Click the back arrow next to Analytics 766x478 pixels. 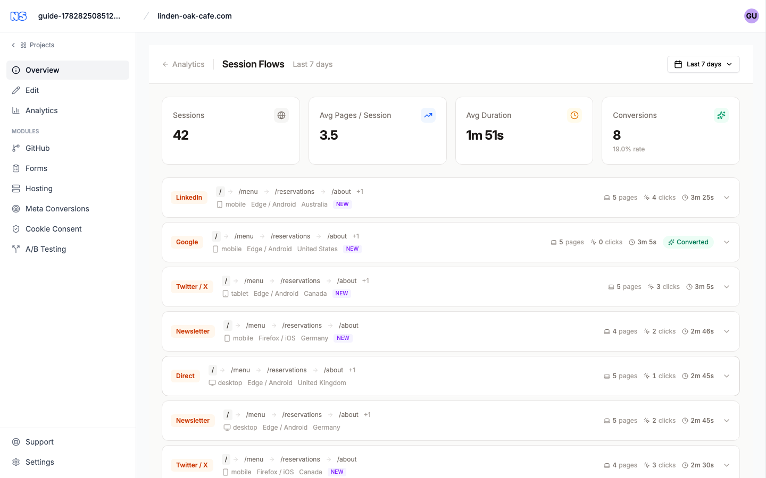click(165, 64)
